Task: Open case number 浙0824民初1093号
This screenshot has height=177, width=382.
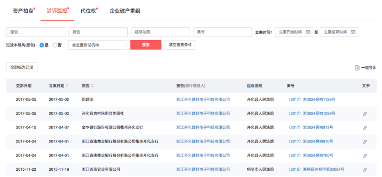Action: [x=311, y=114]
